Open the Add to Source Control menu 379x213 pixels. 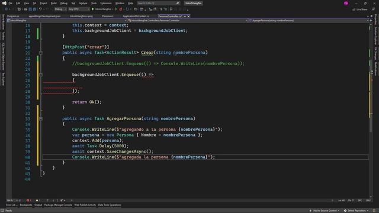[x=325, y=211]
